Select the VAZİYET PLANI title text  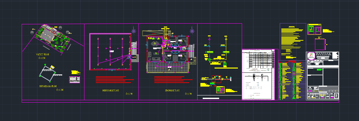(x=42, y=54)
